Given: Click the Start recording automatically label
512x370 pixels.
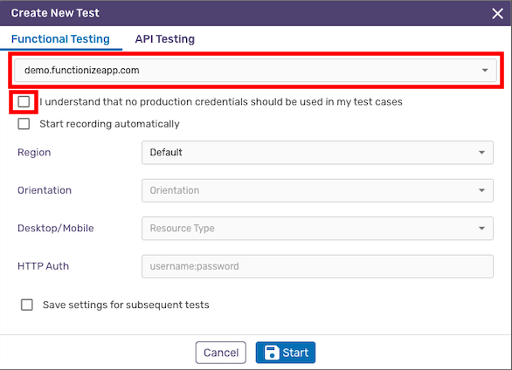Looking at the screenshot, I should click(x=109, y=124).
